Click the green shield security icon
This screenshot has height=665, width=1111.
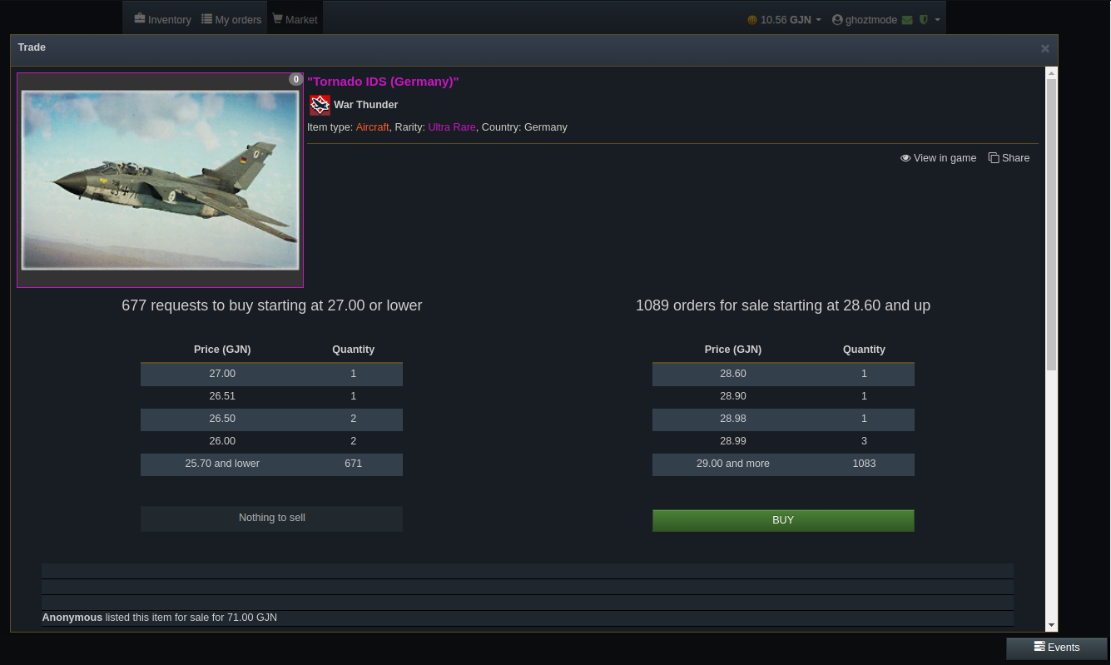(x=923, y=20)
